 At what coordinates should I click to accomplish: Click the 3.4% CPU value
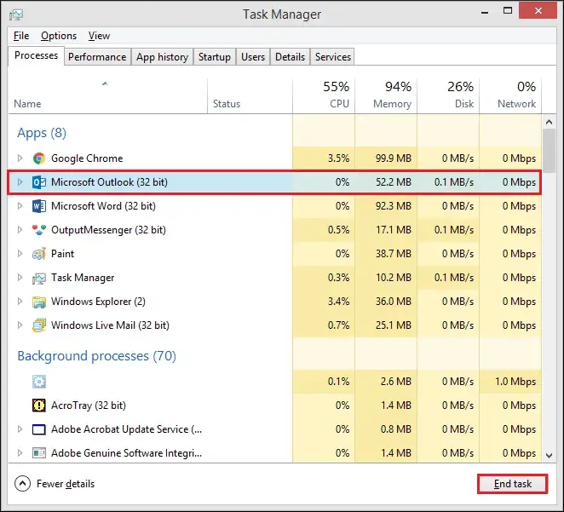tap(338, 302)
